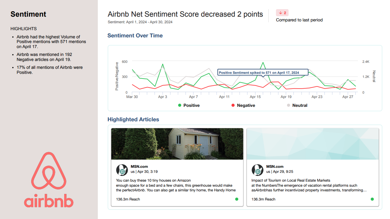Toggle the Positive series in the chart legend
Viewport: 390px width, 219px height.
[191, 106]
